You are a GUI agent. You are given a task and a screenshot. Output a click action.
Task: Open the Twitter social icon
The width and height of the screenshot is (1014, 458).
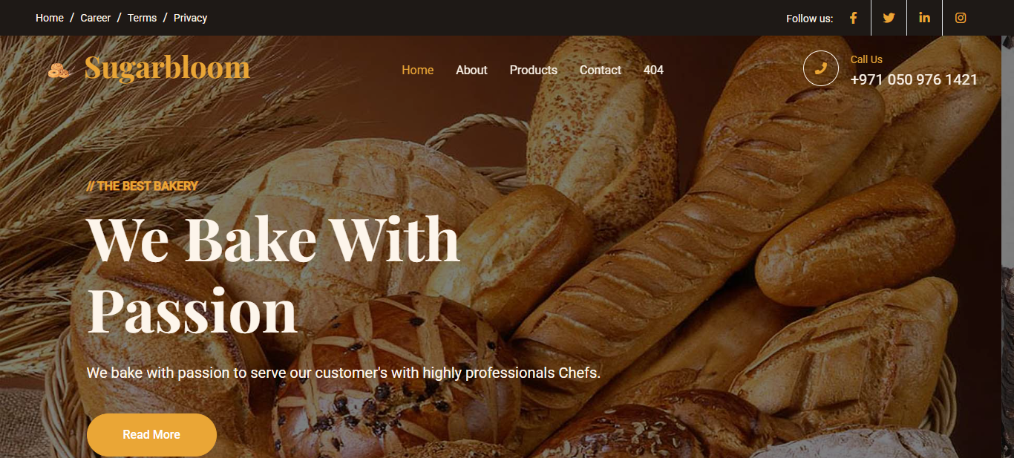pyautogui.click(x=889, y=18)
